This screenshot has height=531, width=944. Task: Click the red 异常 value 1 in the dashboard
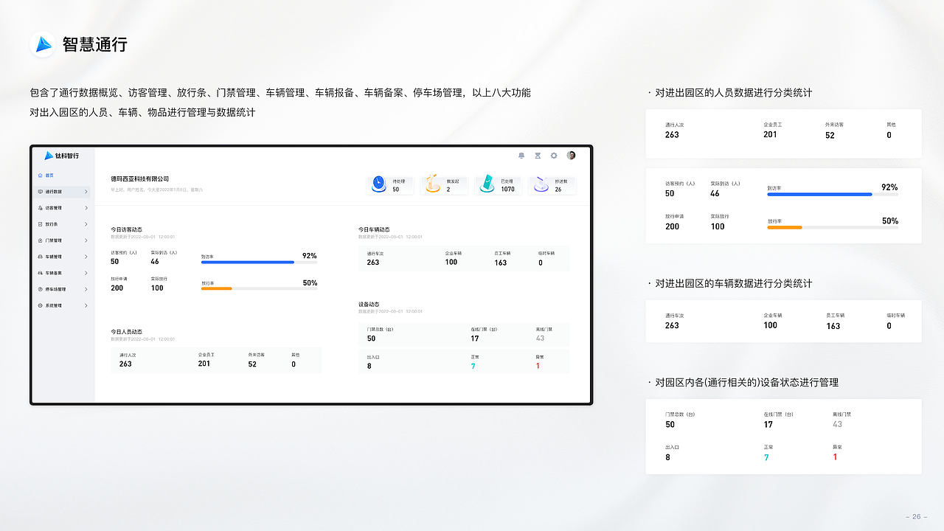538,366
